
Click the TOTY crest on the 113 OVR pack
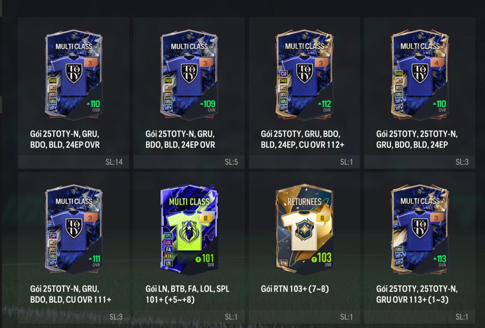pos(420,228)
